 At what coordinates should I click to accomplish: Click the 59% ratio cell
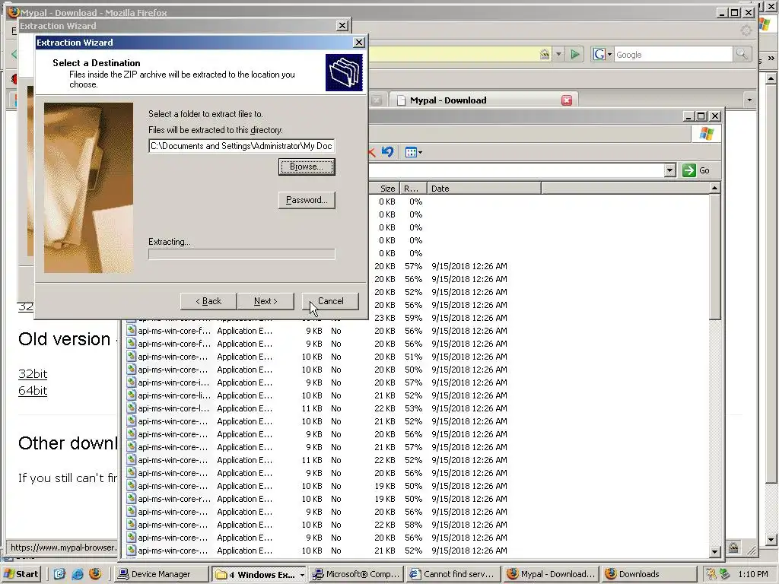click(413, 318)
